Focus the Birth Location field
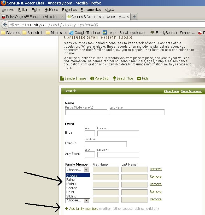This screenshot has height=215, width=205. tap(118, 133)
